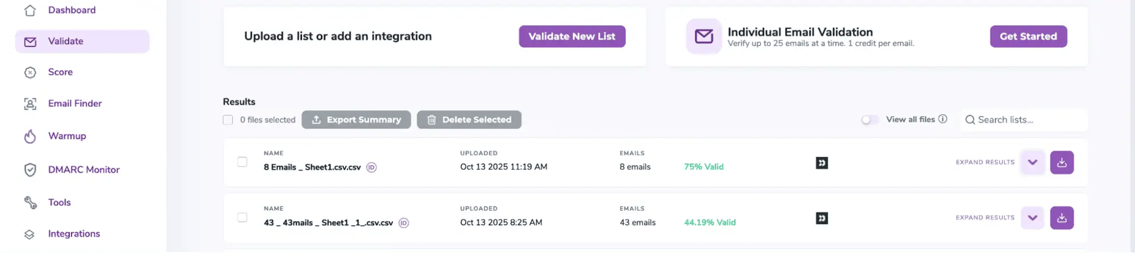Open the Email Finder section
1135x253 pixels.
pyautogui.click(x=74, y=104)
